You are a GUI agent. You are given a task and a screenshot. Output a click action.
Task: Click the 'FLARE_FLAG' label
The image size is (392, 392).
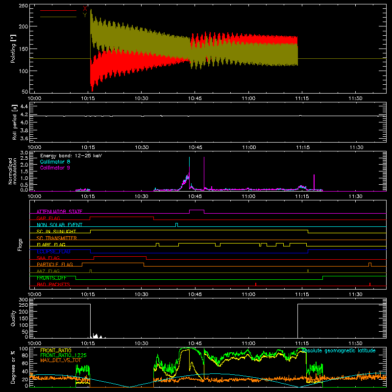(x=51, y=245)
